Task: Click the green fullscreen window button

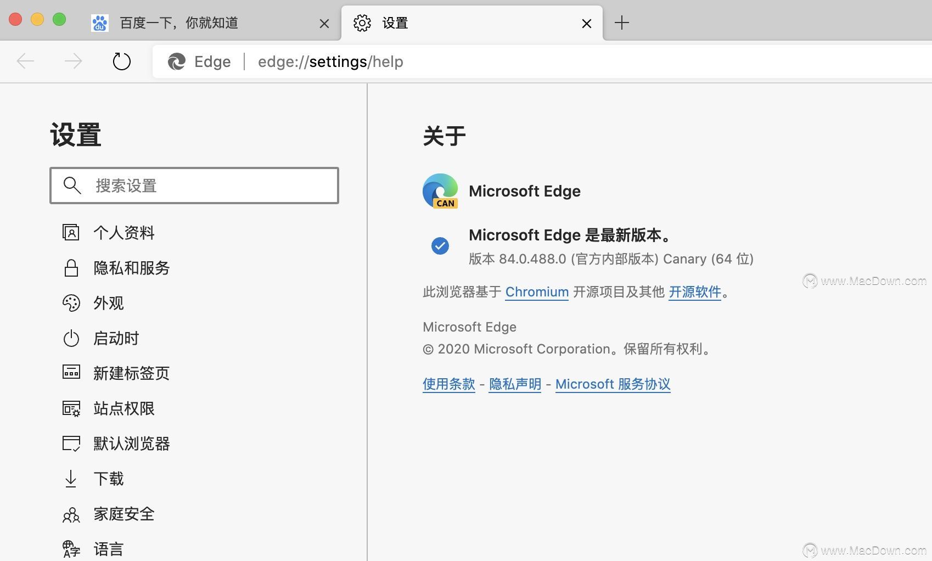Action: (x=59, y=19)
